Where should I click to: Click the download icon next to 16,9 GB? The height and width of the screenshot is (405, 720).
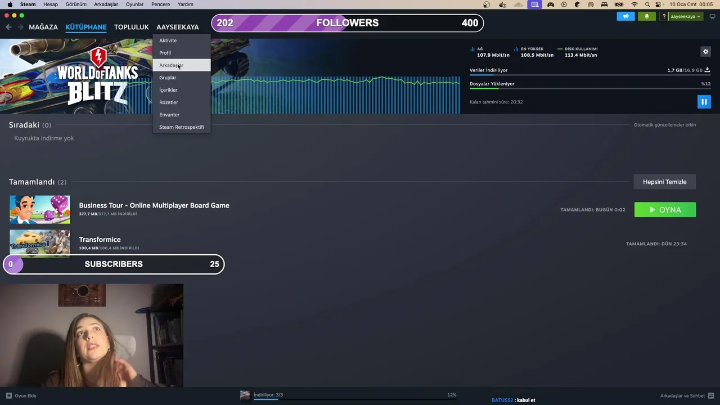click(x=707, y=70)
